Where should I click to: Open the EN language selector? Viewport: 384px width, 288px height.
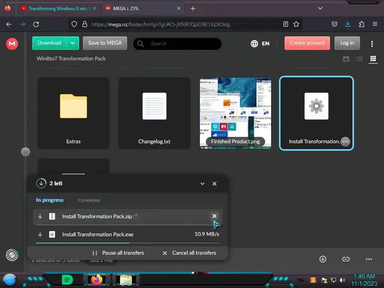pyautogui.click(x=260, y=43)
